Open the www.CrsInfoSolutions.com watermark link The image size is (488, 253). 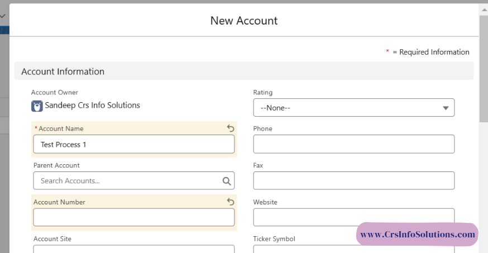point(417,235)
